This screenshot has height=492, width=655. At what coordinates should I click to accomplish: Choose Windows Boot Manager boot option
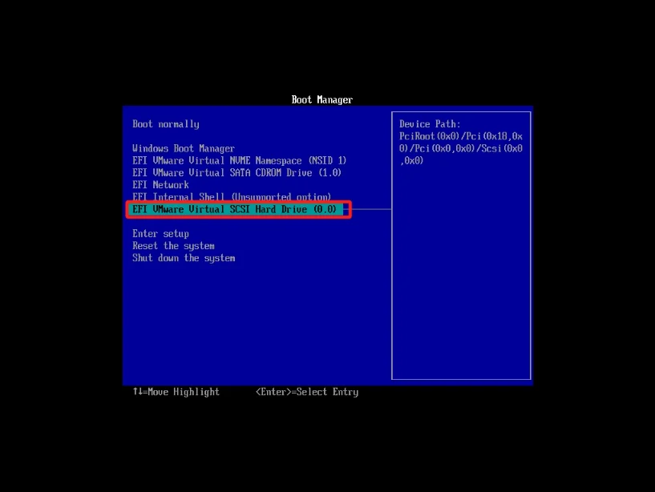[184, 148]
